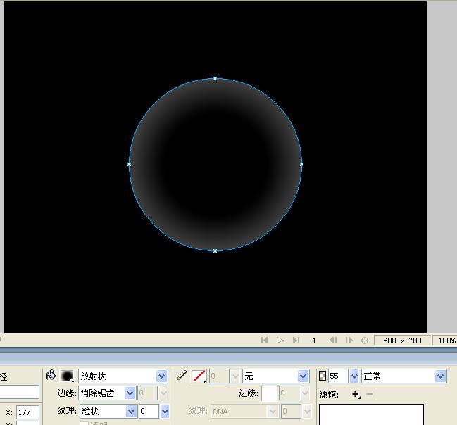Click the paint bucket fill icon

click(x=51, y=375)
